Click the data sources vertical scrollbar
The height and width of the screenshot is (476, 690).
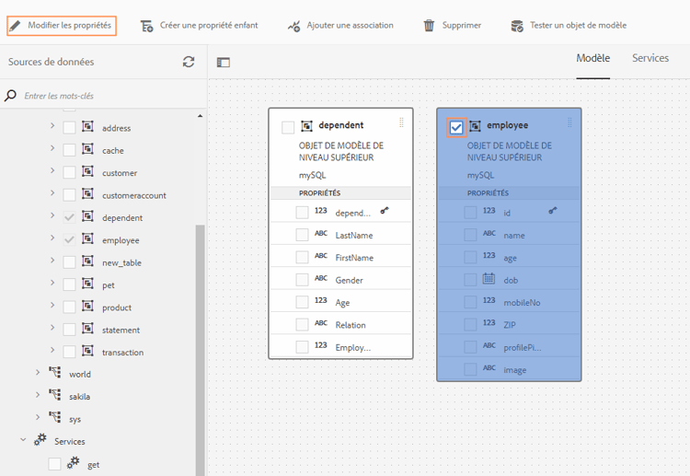pyautogui.click(x=201, y=350)
